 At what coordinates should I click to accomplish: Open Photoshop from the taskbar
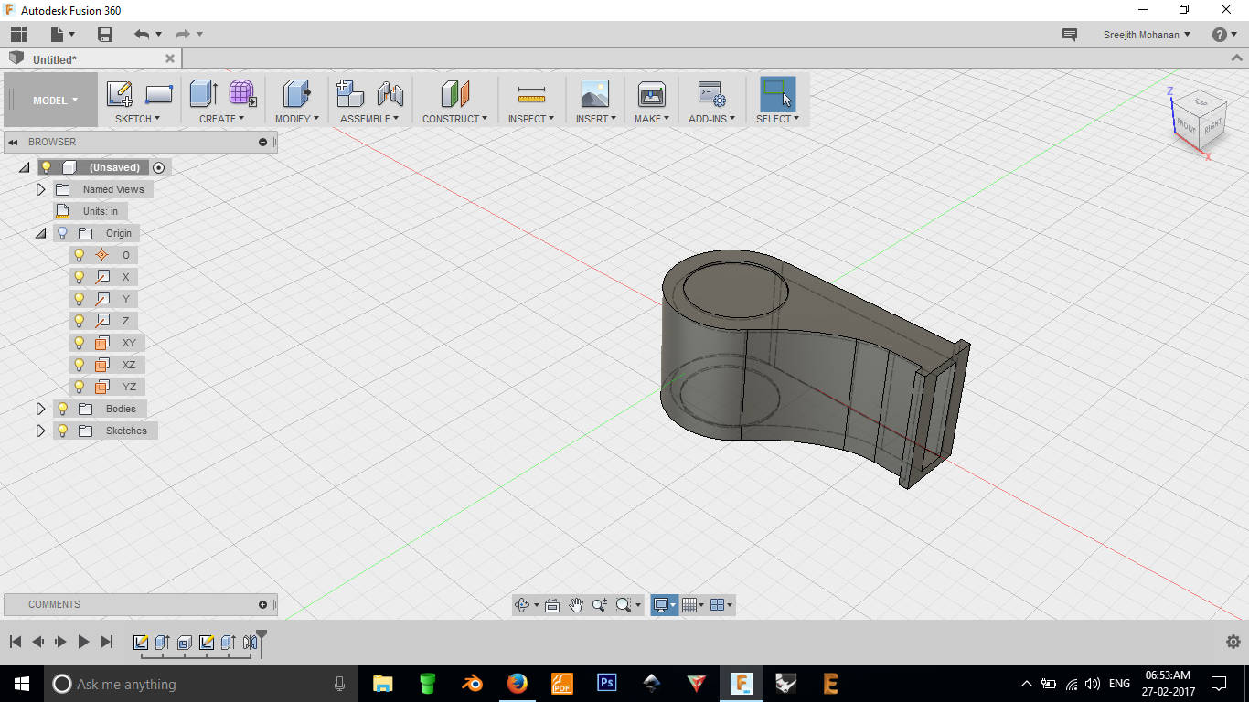(x=606, y=684)
